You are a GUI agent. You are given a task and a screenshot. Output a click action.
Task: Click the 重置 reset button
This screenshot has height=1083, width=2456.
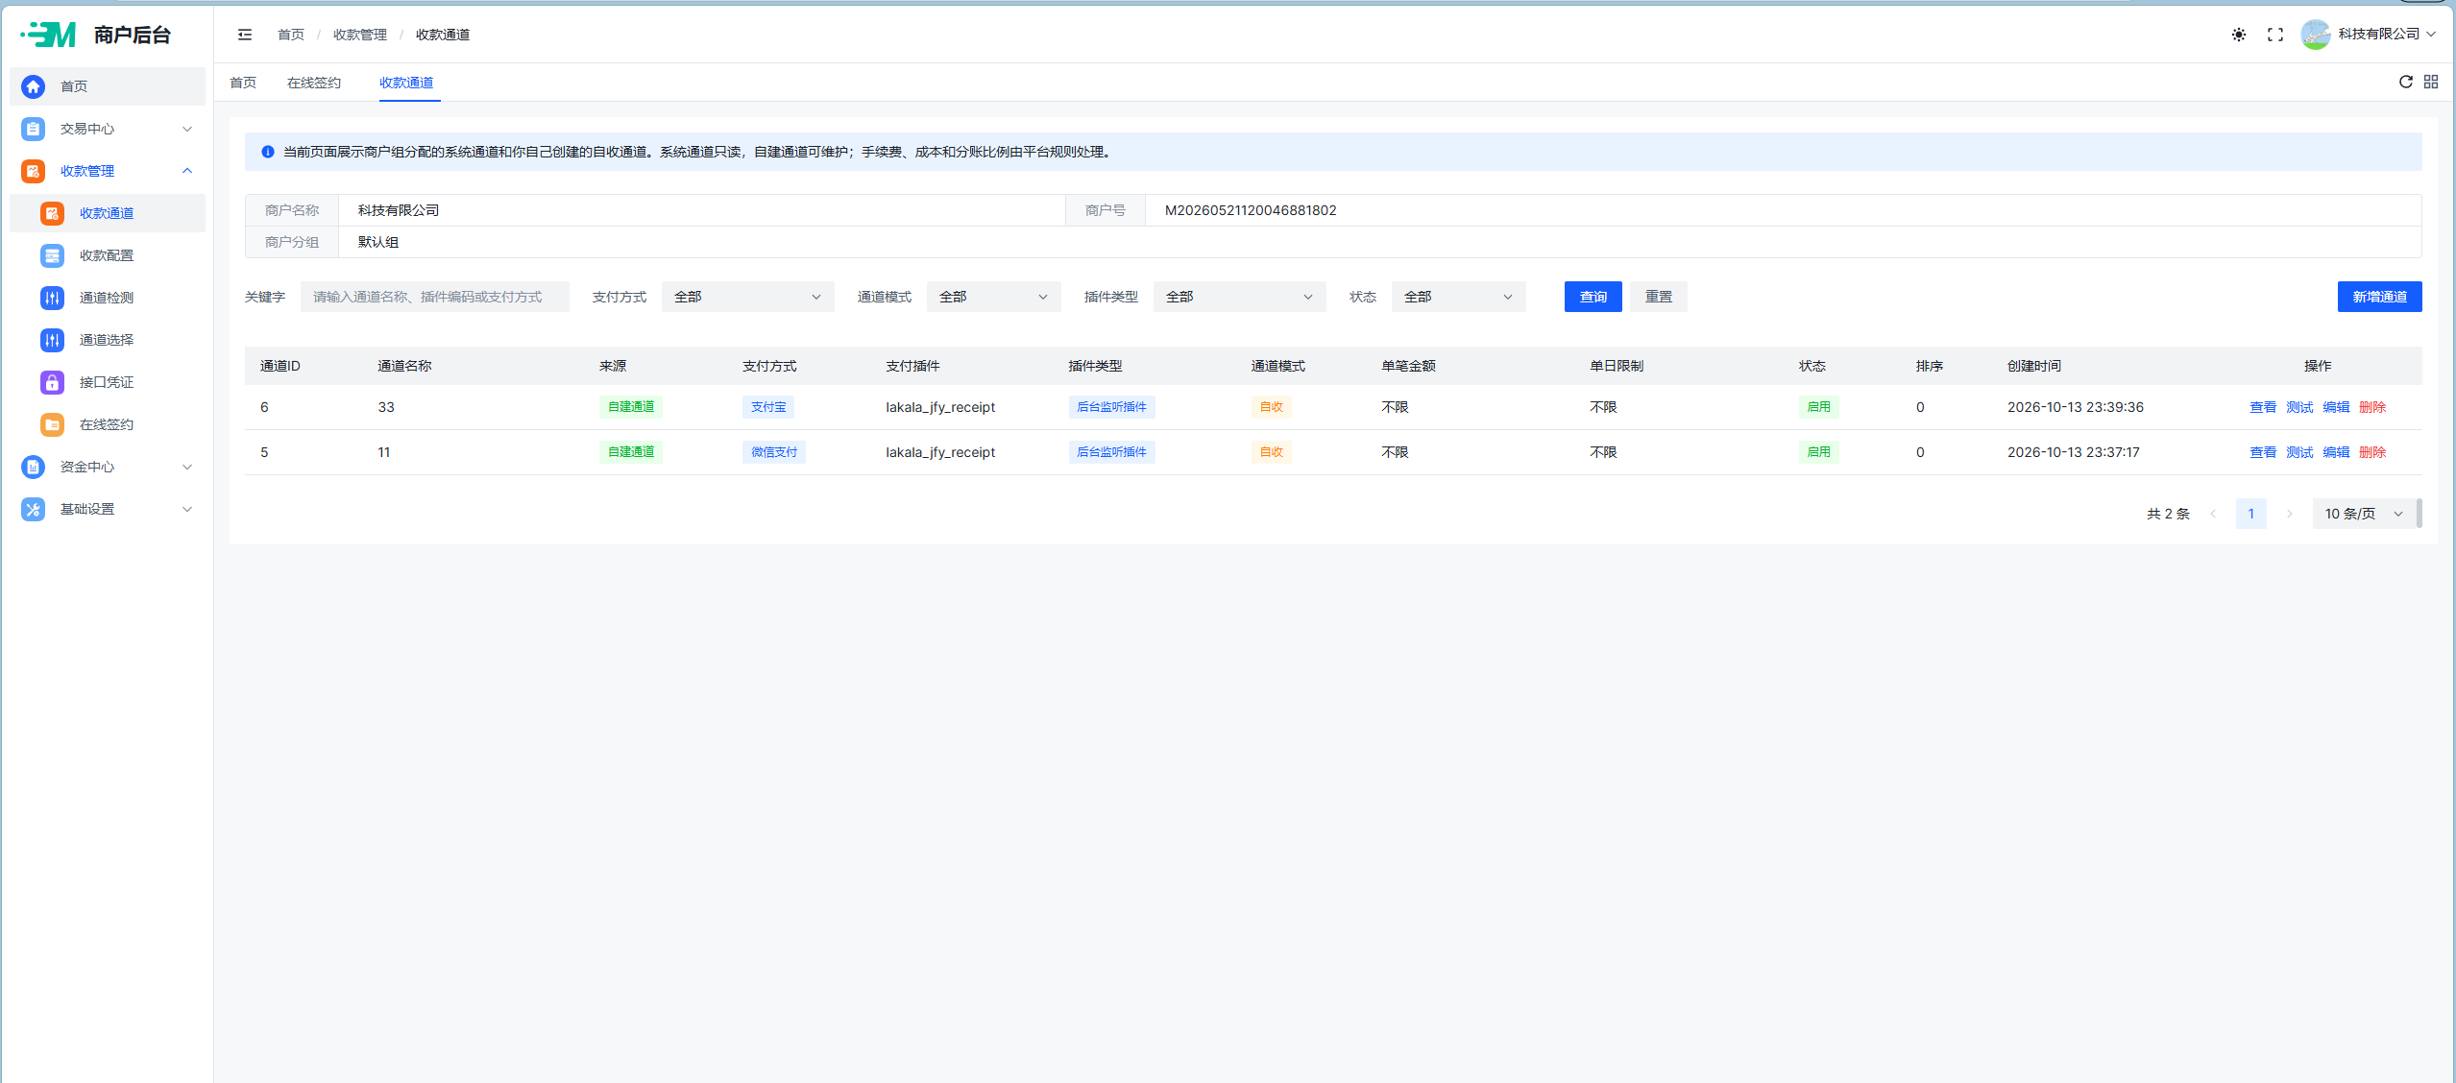1658,297
